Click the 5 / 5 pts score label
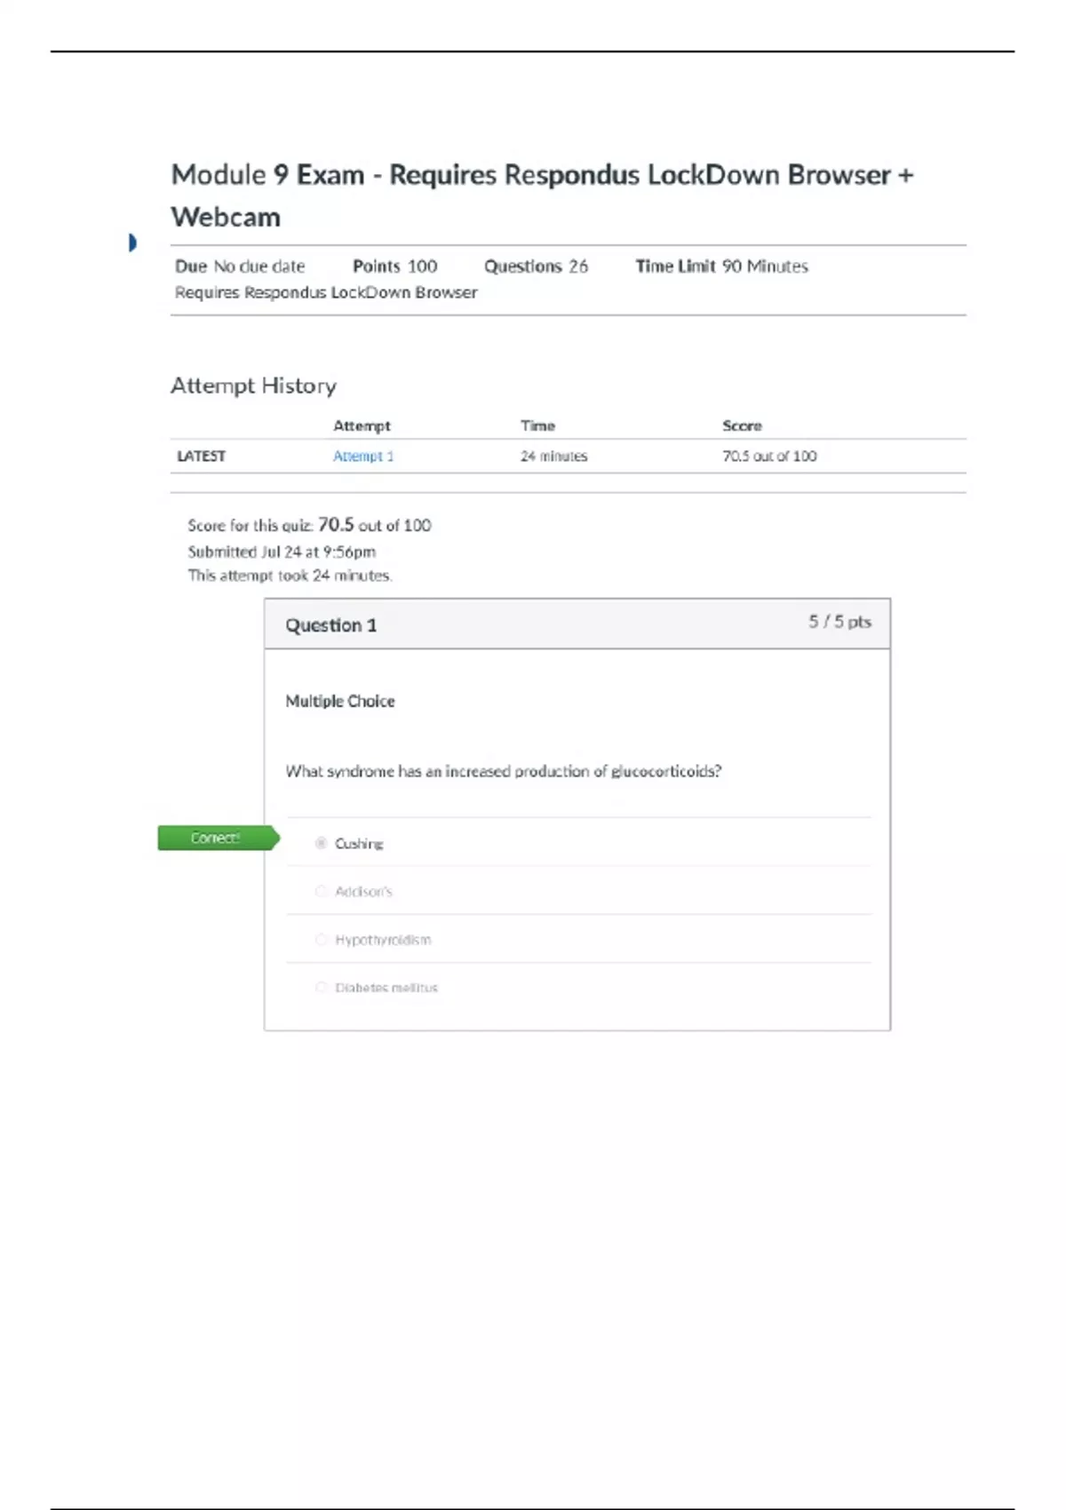Viewport: 1066px width, 1510px height. (839, 622)
